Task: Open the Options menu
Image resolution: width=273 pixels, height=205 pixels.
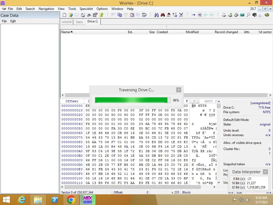Action: pyautogui.click(x=102, y=9)
